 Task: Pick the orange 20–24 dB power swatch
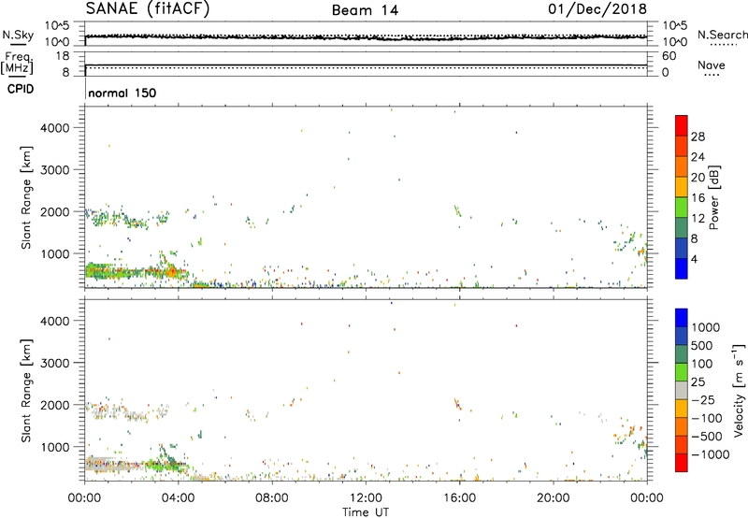point(682,166)
